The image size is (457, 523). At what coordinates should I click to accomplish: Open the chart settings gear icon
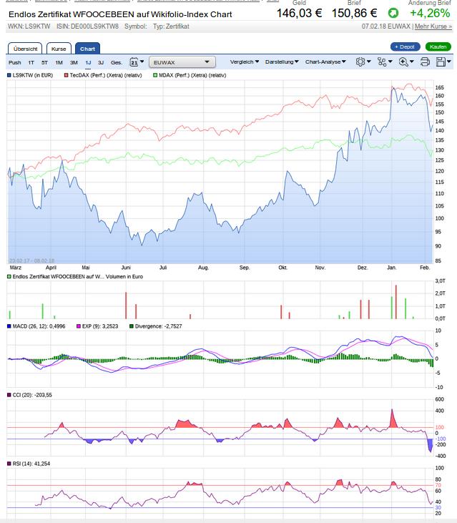[361, 62]
